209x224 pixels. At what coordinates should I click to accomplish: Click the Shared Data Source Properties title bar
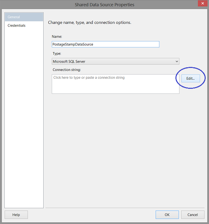coord(104,5)
